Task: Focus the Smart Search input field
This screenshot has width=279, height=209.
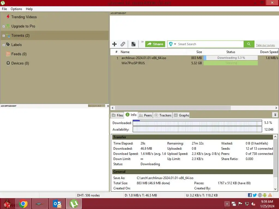Action: tap(210, 44)
